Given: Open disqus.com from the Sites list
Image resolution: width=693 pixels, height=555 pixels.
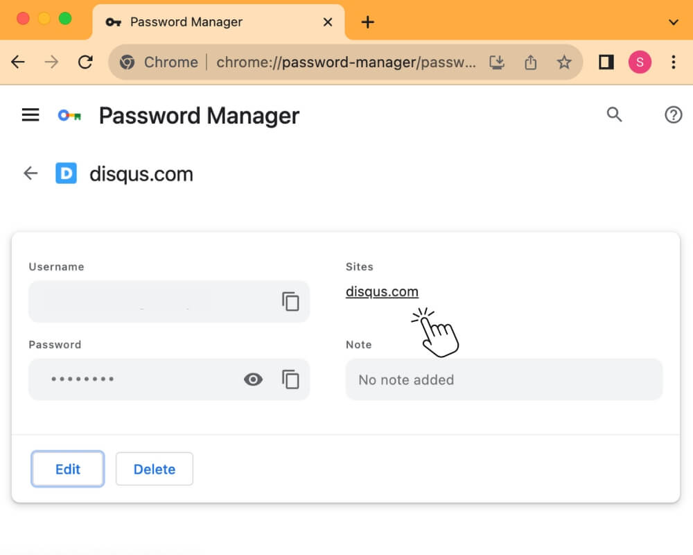Looking at the screenshot, I should (x=382, y=291).
